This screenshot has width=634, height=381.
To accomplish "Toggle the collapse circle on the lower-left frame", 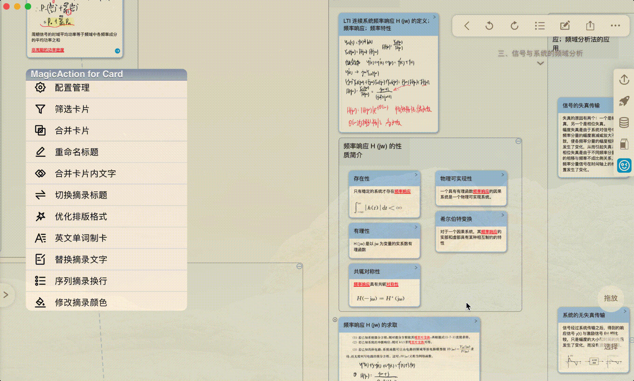I will coord(299,266).
